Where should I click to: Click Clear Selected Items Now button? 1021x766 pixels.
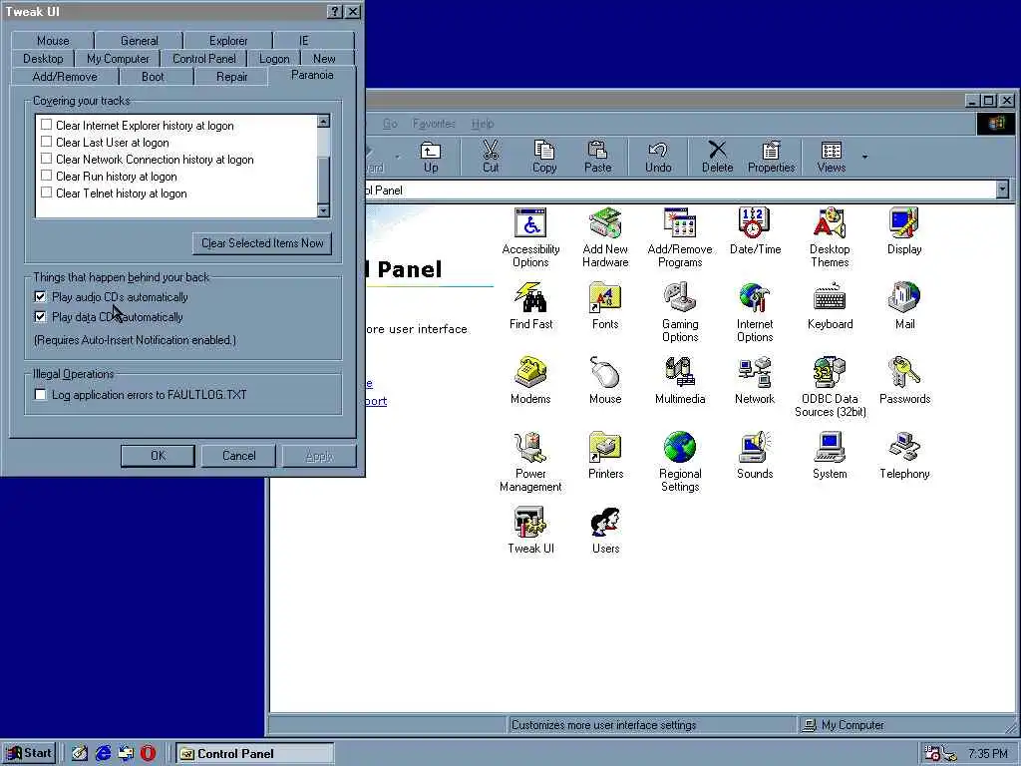tap(262, 243)
